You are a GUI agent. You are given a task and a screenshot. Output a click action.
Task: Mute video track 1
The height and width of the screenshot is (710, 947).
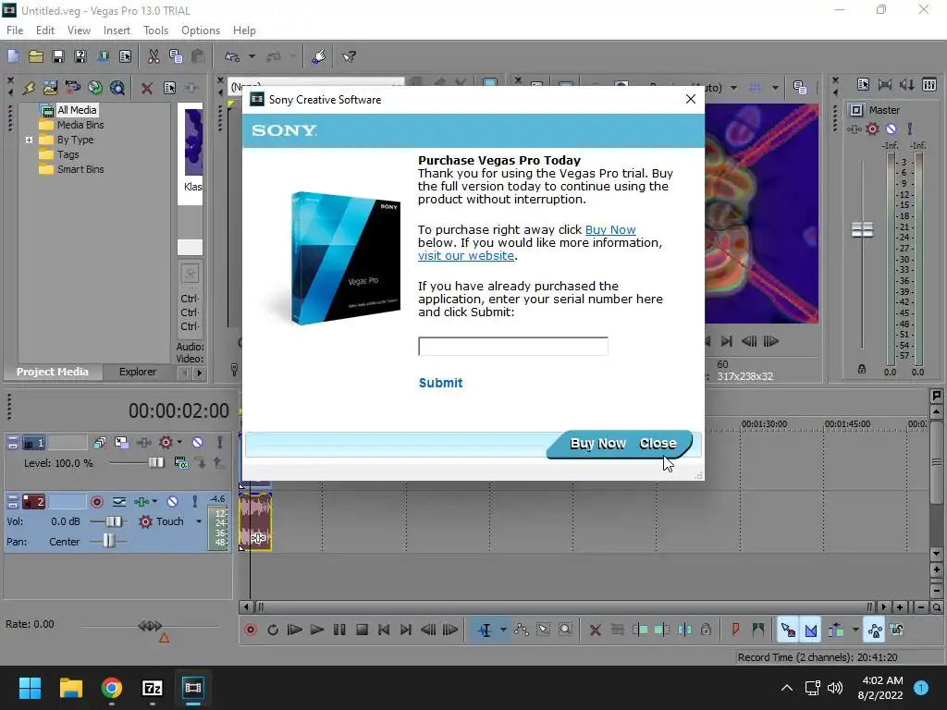198,443
